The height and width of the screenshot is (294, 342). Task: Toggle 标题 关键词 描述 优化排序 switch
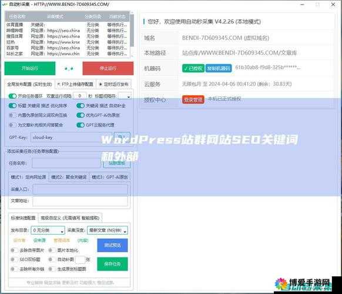click(x=12, y=106)
